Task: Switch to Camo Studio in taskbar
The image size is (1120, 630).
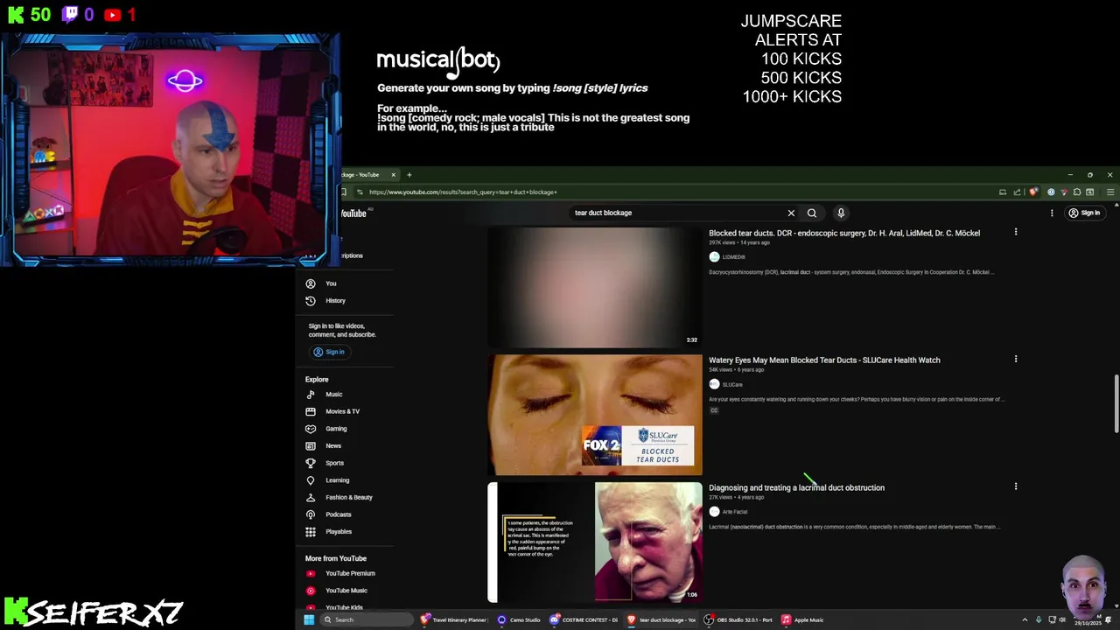Action: point(519,619)
